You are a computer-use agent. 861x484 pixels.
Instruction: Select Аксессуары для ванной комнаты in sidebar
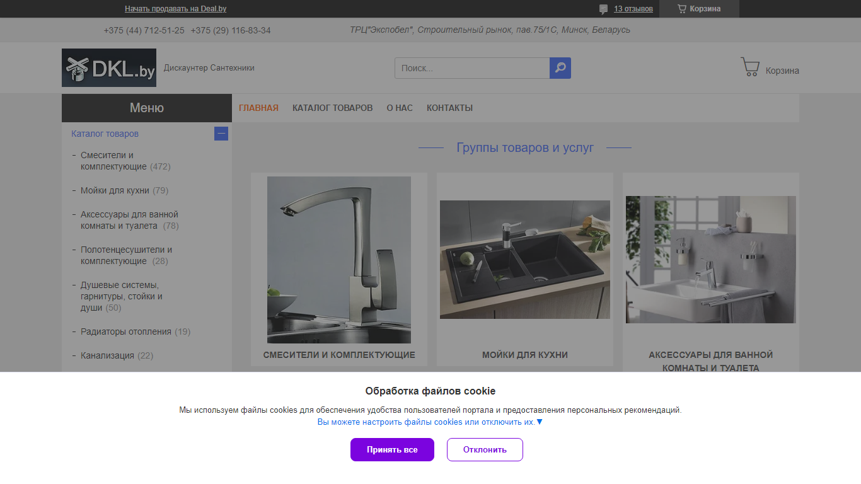[130, 220]
